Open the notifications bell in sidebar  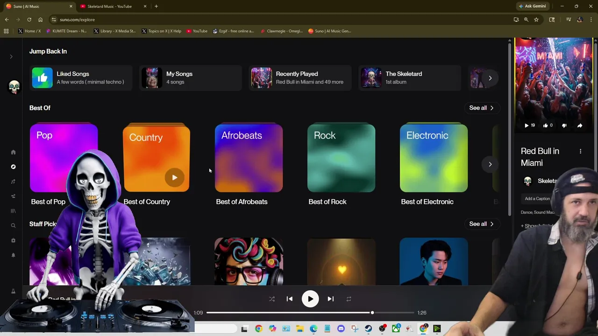[x=13, y=255]
